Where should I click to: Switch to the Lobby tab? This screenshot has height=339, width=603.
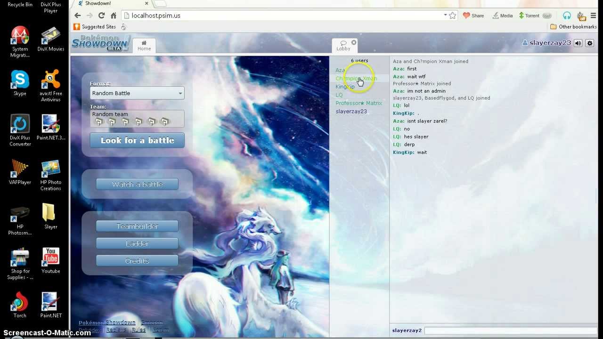pos(343,46)
